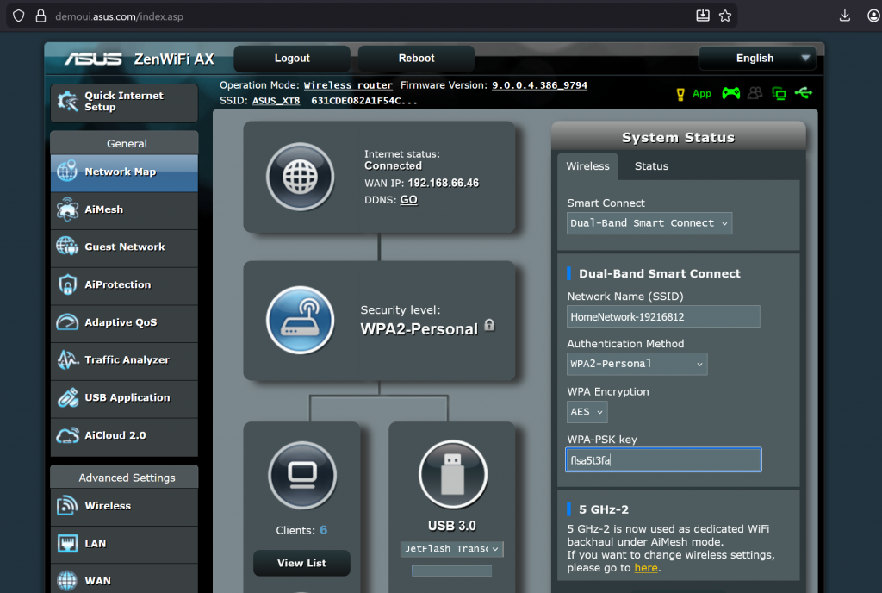Click the game controller status icon
This screenshot has width=882, height=593.
(731, 93)
